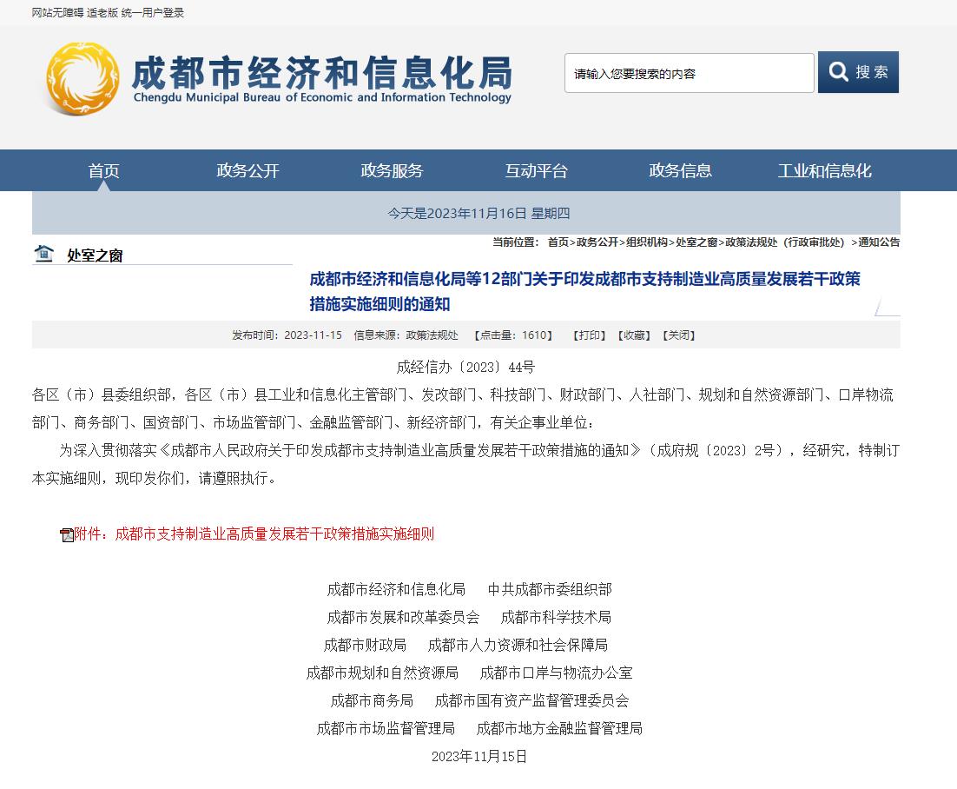Focus the search input box
Screen dimensions: 957x789
(x=689, y=73)
